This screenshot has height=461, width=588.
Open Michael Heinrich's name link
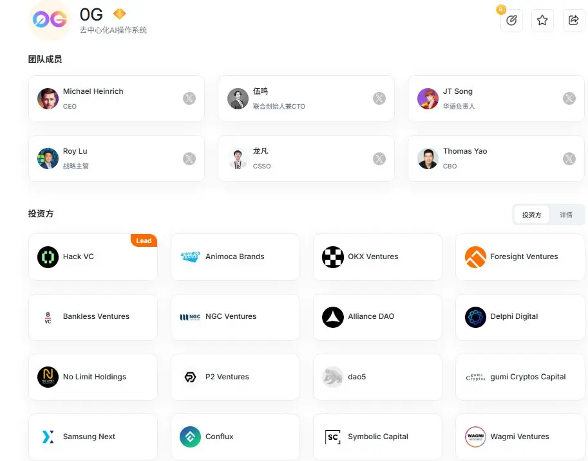point(93,91)
